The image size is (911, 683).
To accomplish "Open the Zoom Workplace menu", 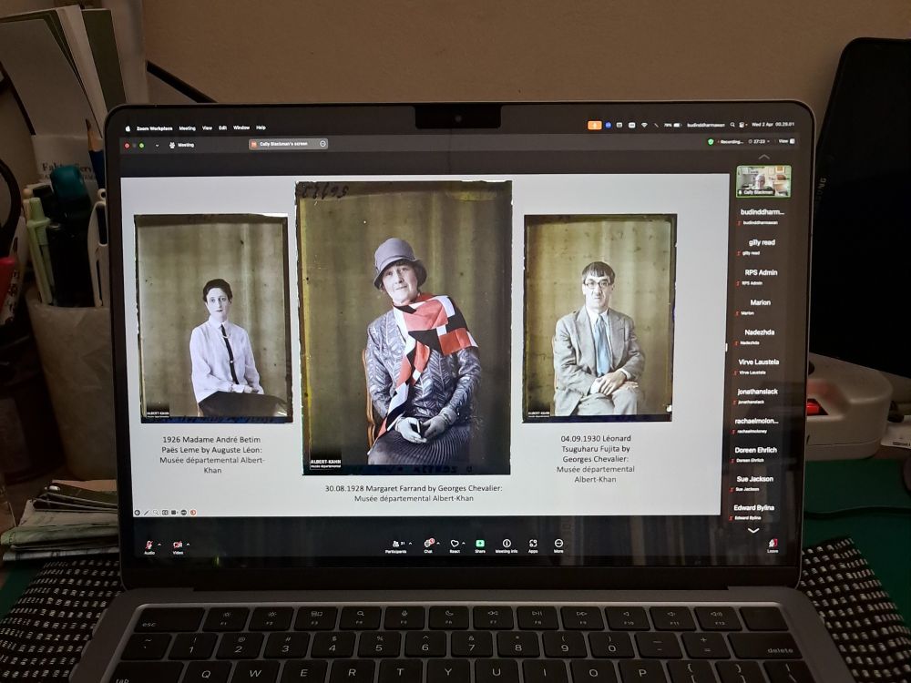I will (x=155, y=128).
